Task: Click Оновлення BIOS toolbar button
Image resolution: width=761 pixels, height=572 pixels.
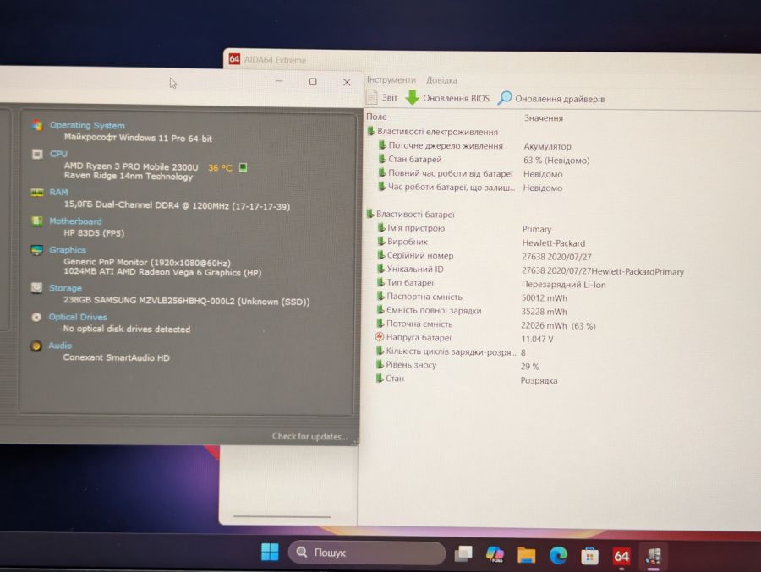Action: [447, 97]
